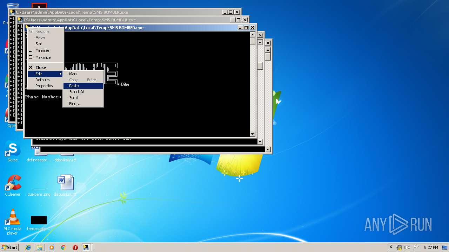Viewport: 449px width, 252px height.
Task: Open Defaults from the console system menu
Action: click(45, 80)
